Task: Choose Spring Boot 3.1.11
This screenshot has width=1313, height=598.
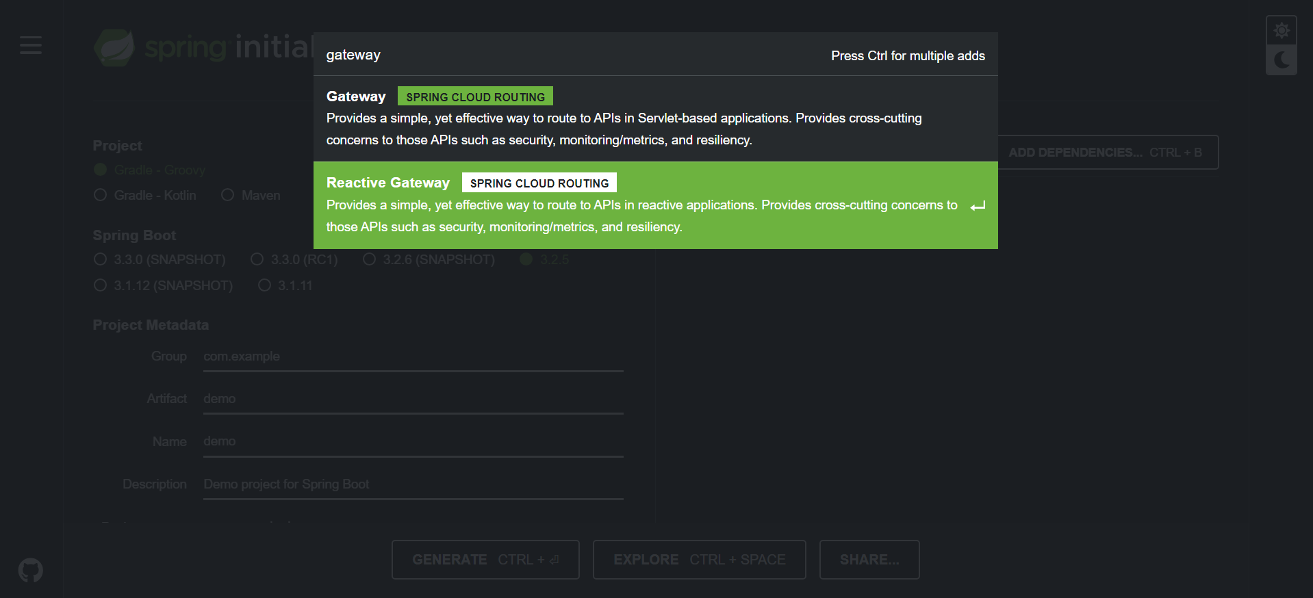Action: point(285,285)
